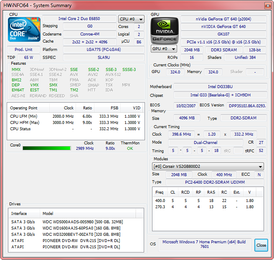The width and height of the screenshot is (274, 260).
Task: Click the Model column header in Drives
Action: (x=88, y=214)
